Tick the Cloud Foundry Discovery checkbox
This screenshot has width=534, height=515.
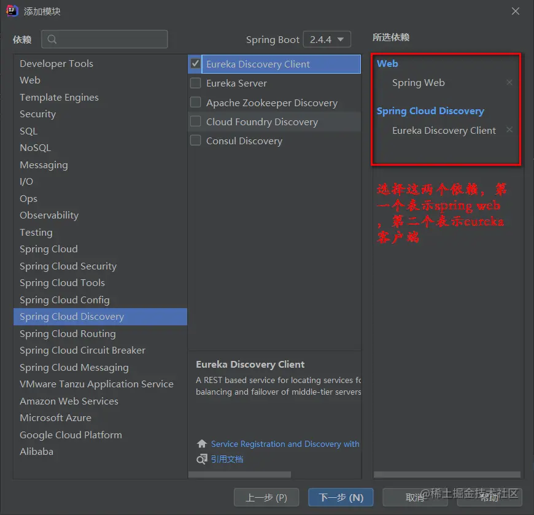(x=195, y=122)
